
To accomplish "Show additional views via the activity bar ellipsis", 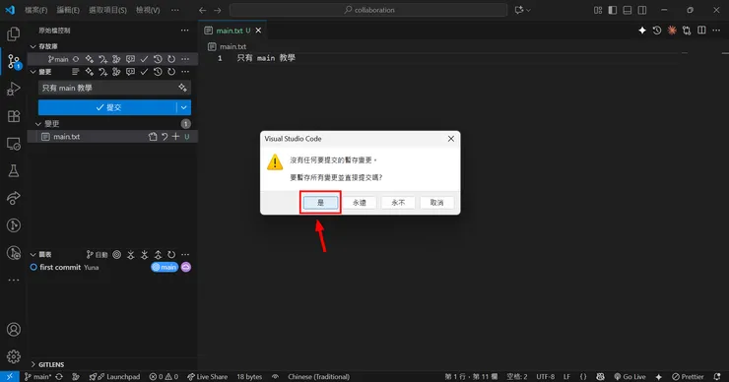I will pos(14,280).
